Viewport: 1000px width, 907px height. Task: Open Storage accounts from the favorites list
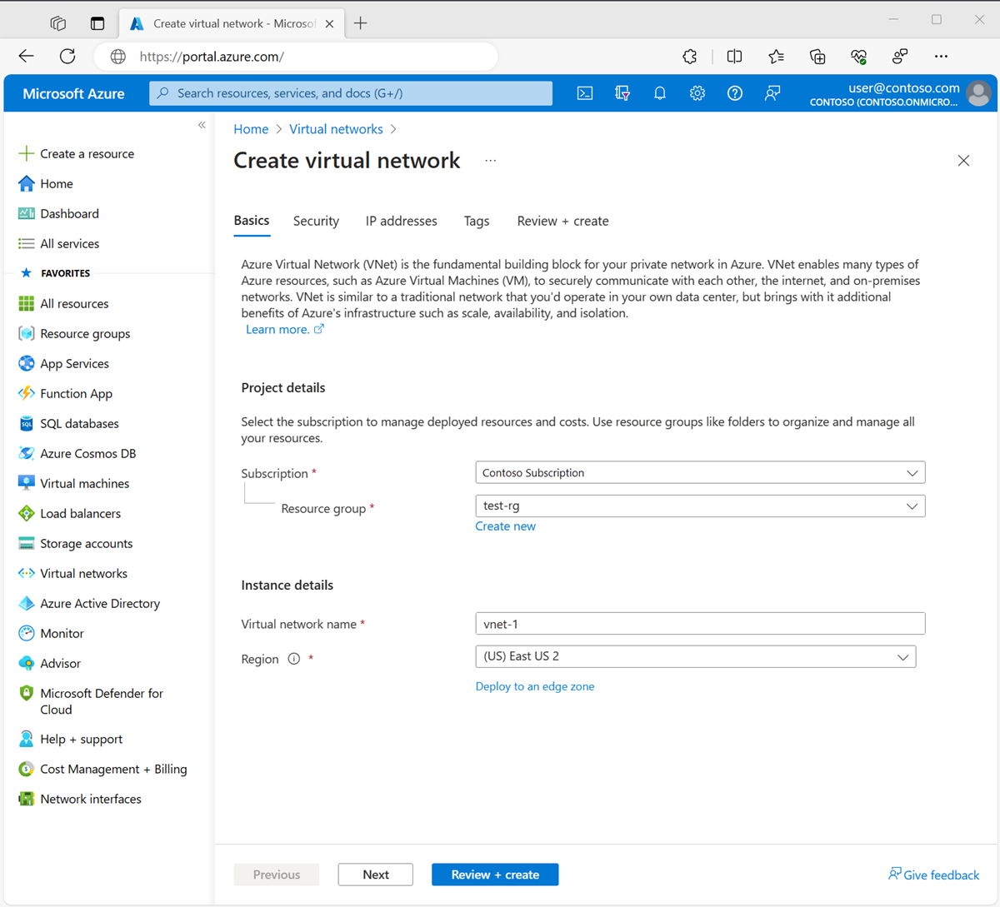point(86,543)
